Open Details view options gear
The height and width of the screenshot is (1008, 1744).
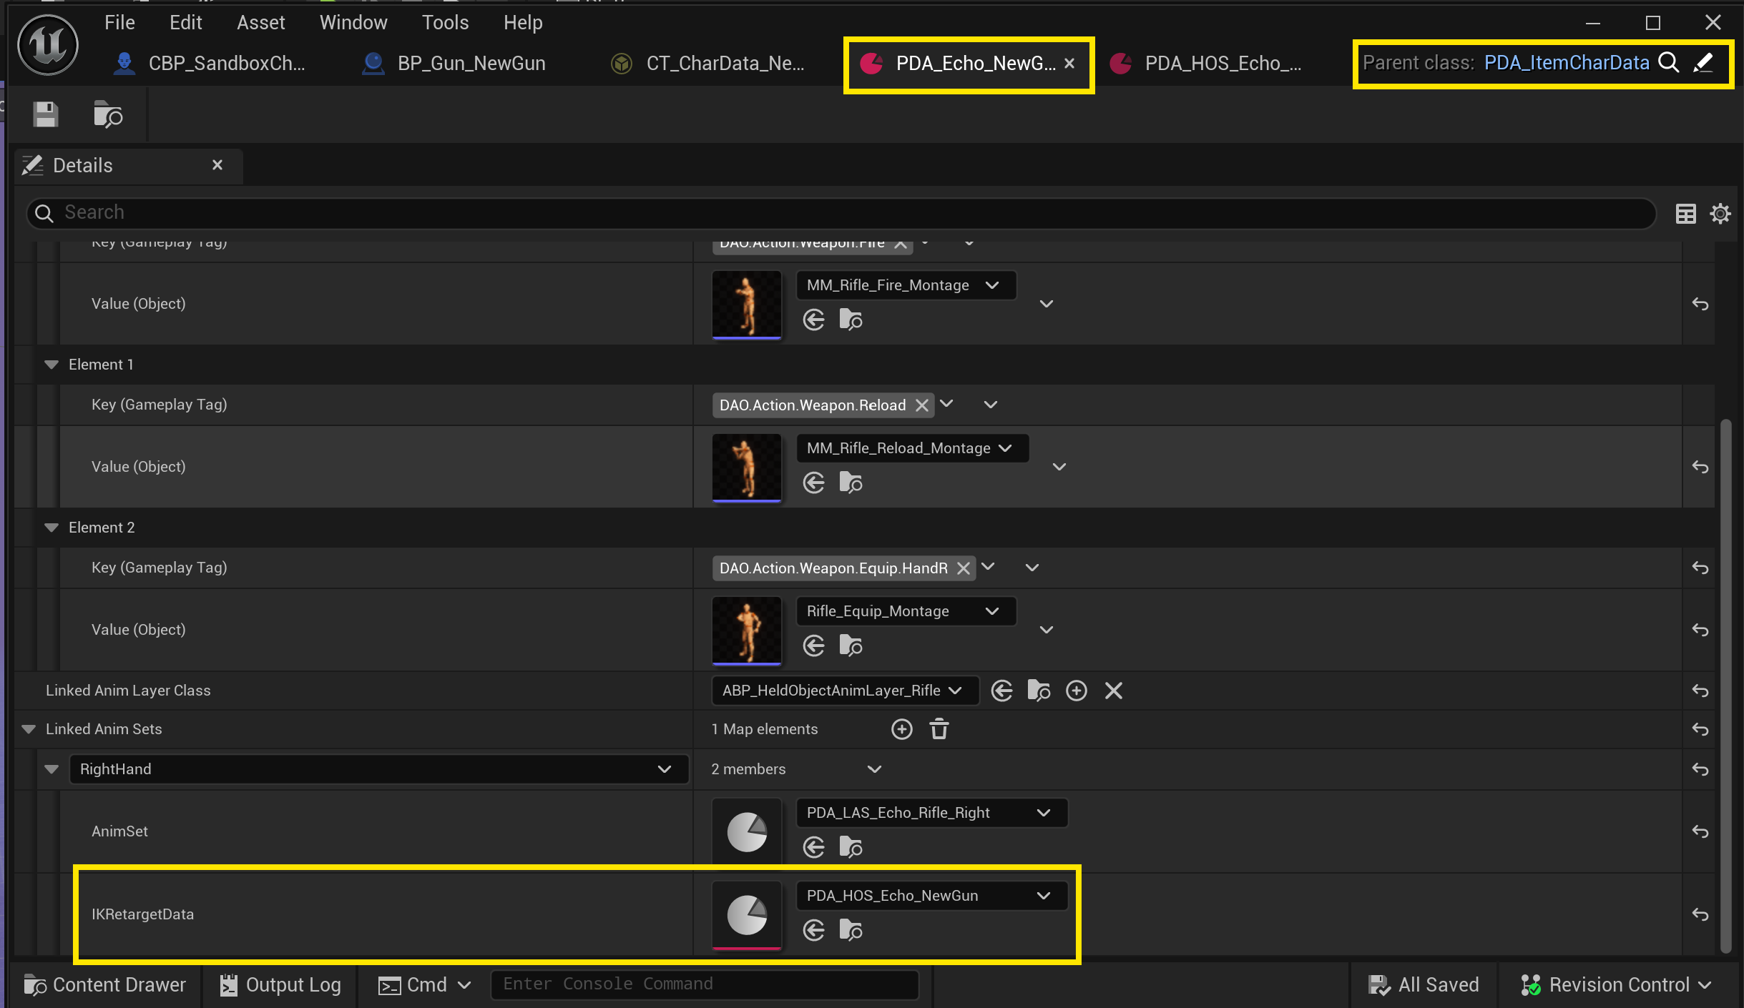(1720, 213)
